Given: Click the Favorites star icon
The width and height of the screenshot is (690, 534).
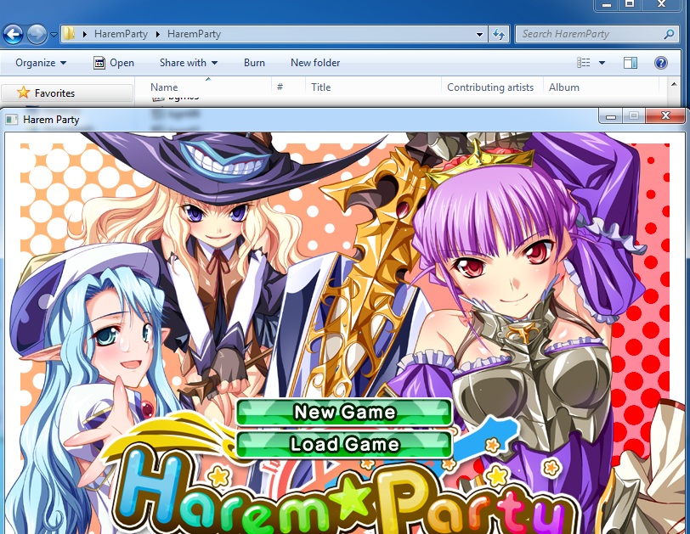Looking at the screenshot, I should [x=23, y=93].
